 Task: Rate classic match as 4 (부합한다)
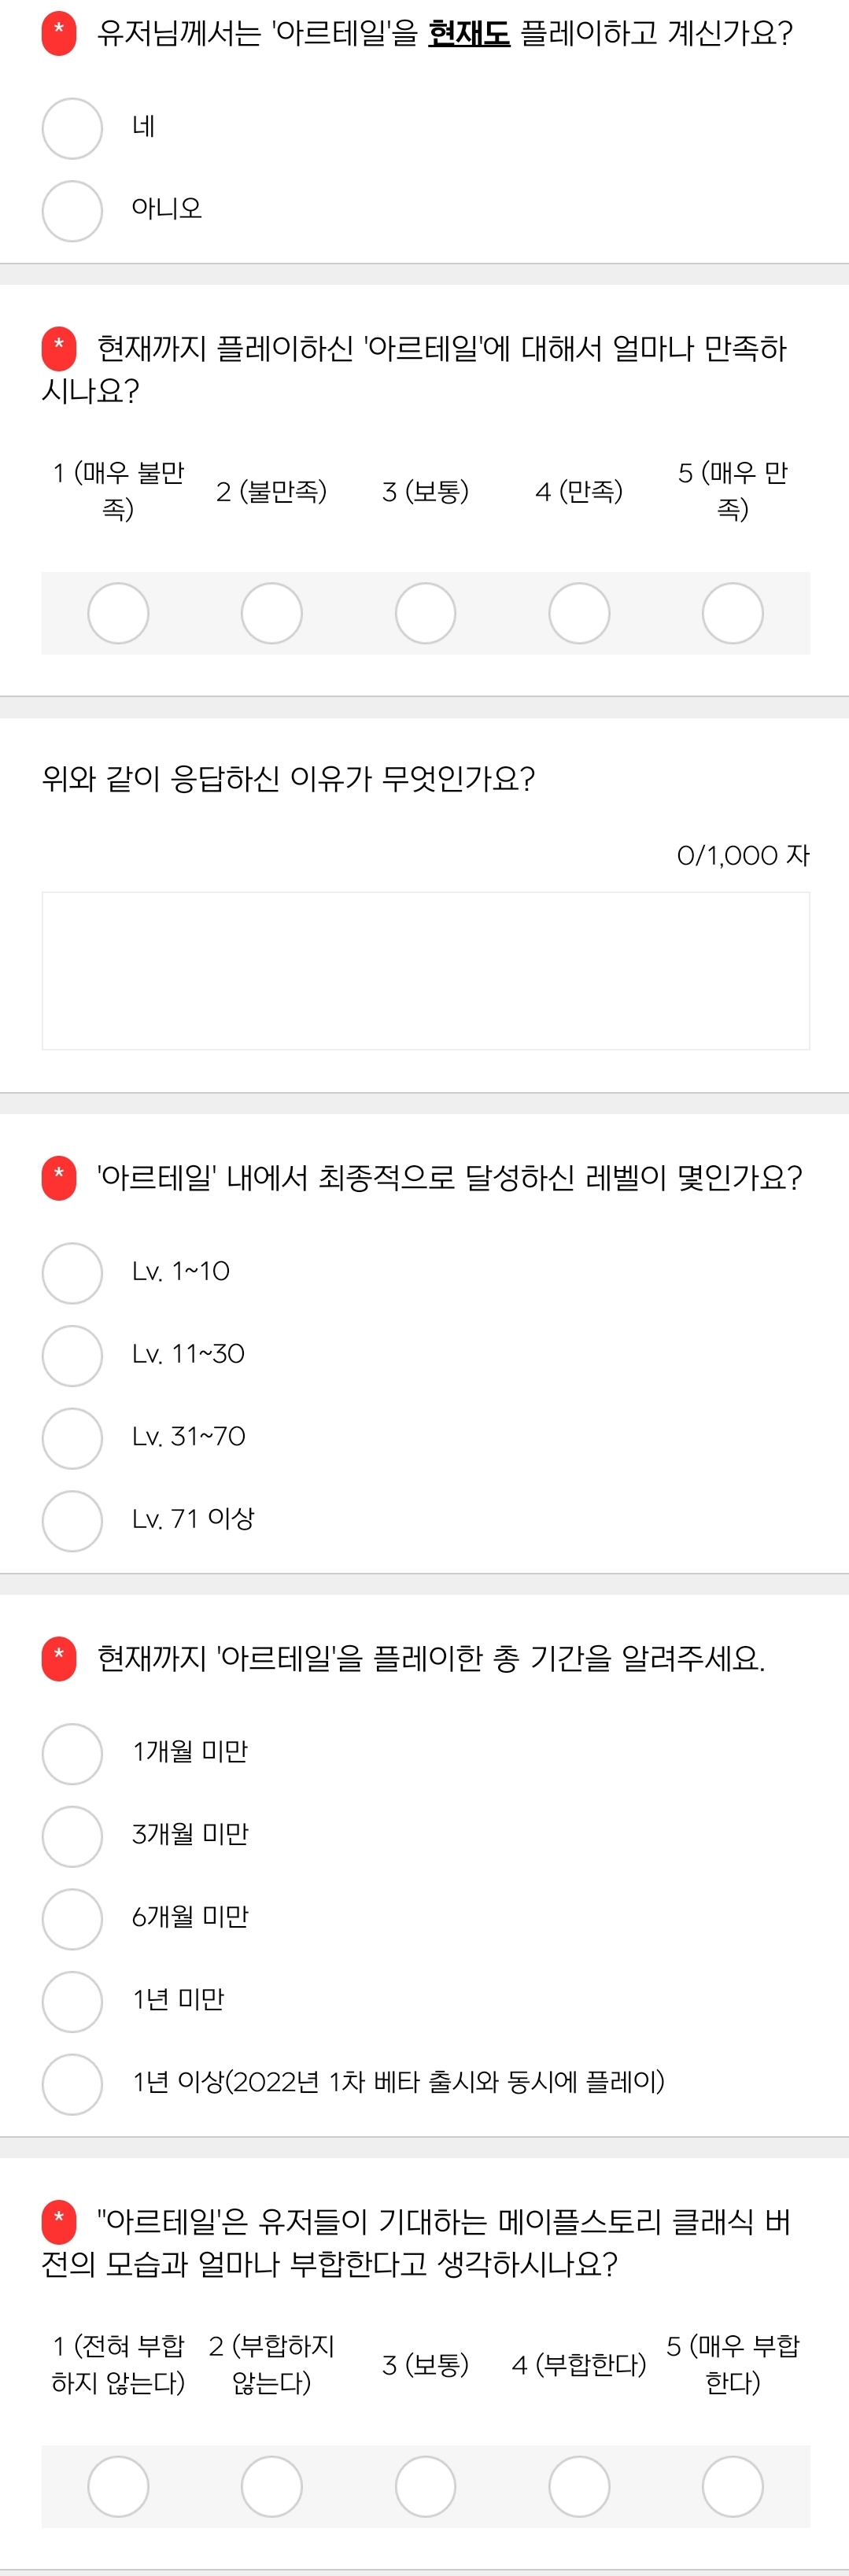tap(579, 2486)
